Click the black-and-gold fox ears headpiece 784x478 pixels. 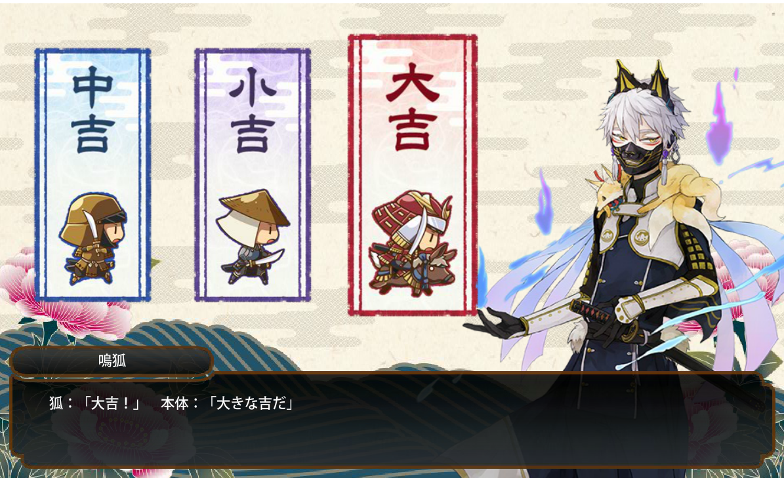coord(642,80)
